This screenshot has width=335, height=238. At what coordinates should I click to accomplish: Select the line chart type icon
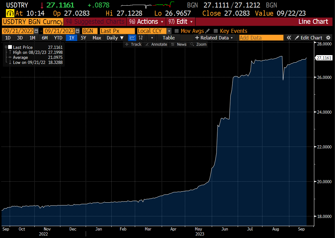pyautogui.click(x=132, y=38)
